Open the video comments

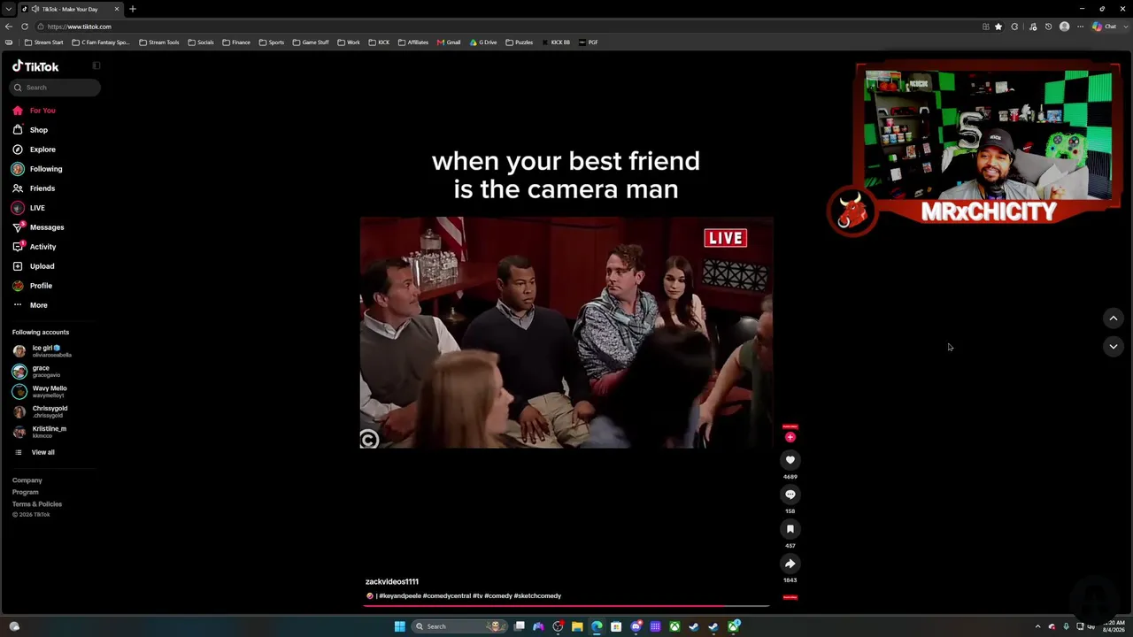[x=790, y=495]
